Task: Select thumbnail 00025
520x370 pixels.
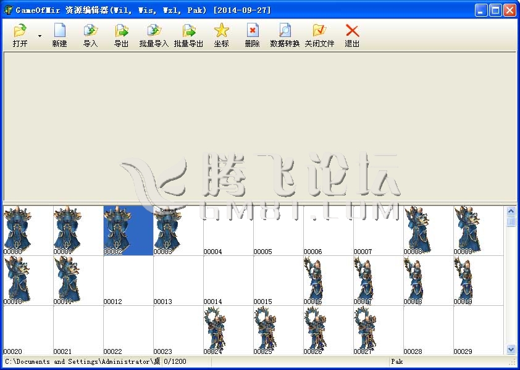Action: click(x=279, y=331)
